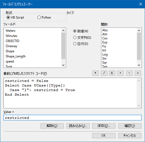145x142 pixels.
Task: Select the Python parser option
Action: tap(44, 17)
